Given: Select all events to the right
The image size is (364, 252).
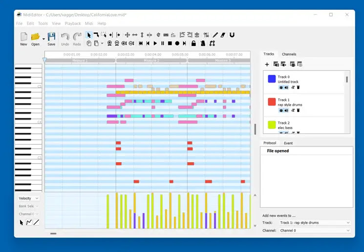Looking at the screenshot, I should (x=118, y=35).
